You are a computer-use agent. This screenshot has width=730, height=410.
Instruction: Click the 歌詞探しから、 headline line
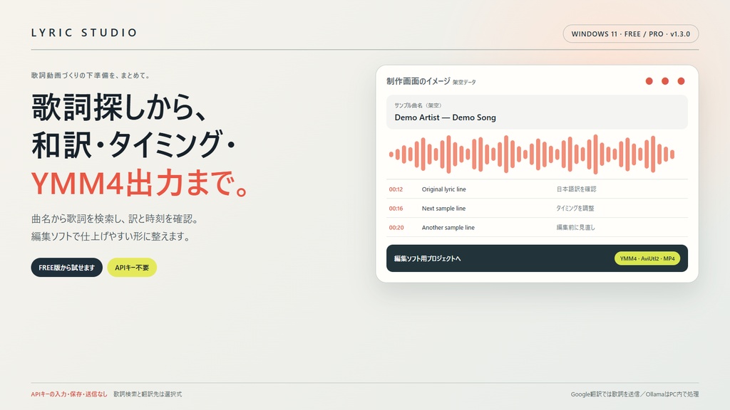point(119,107)
